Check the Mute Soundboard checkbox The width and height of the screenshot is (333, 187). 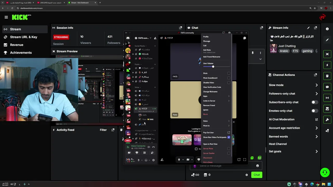point(229,78)
